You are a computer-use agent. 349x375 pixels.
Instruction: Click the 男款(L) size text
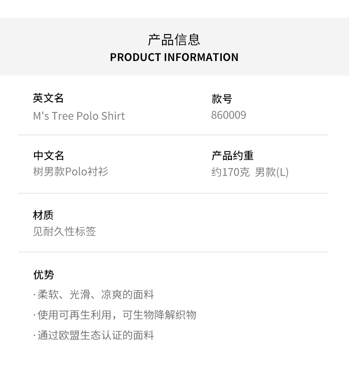tap(272, 172)
